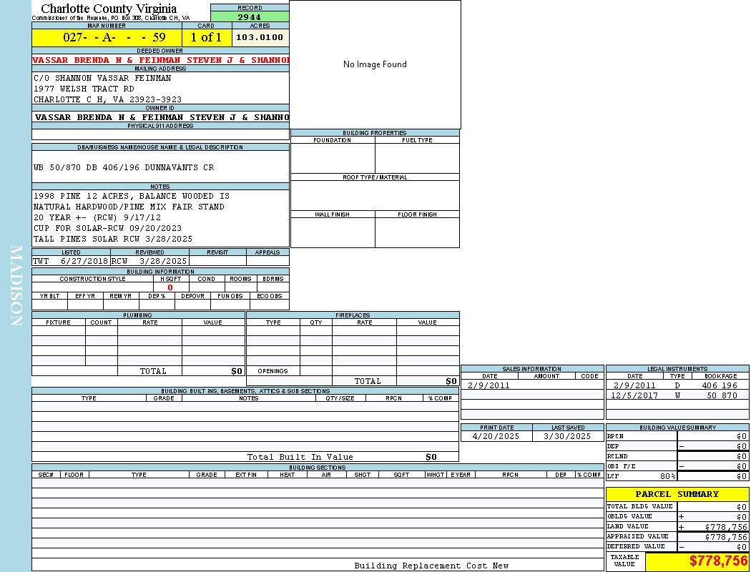
Task: Click the yellow Parcel Summary header
Action: (677, 494)
